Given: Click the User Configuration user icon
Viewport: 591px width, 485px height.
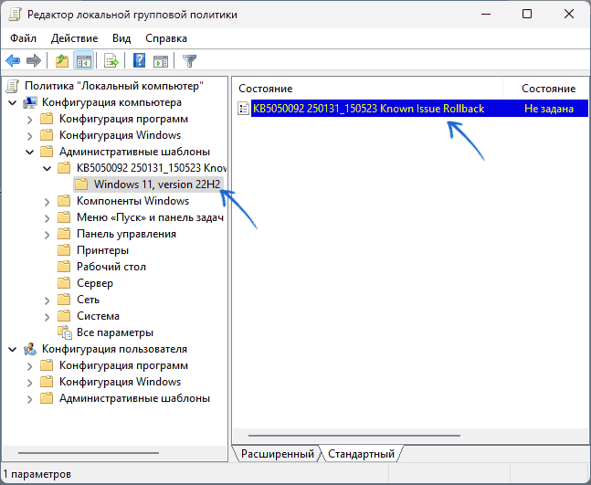Looking at the screenshot, I should (30, 349).
